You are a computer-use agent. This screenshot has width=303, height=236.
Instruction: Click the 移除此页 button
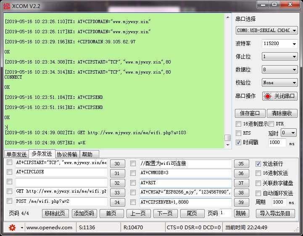click(x=55, y=214)
